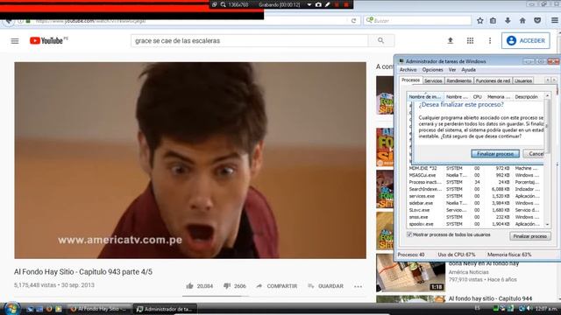Click COMPARTIR to share the video
The width and height of the screenshot is (561, 315).
[x=277, y=286]
